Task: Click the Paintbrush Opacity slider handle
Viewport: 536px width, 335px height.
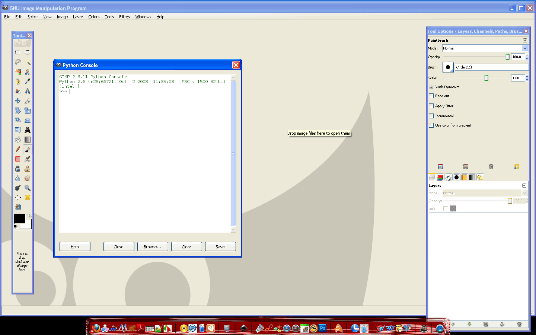Action: pyautogui.click(x=507, y=57)
